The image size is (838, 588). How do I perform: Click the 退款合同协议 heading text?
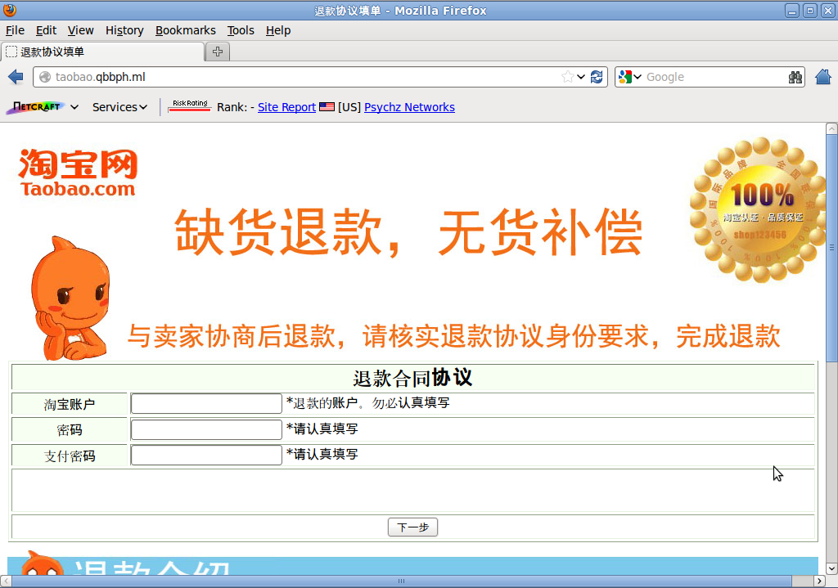coord(412,378)
